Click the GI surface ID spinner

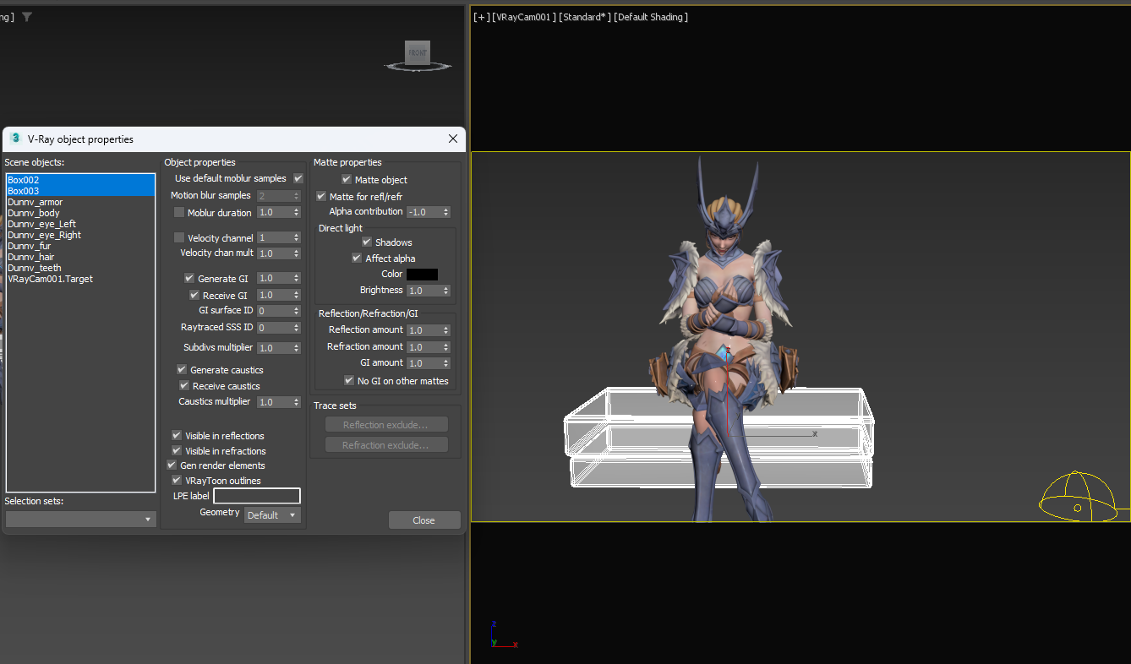(296, 311)
